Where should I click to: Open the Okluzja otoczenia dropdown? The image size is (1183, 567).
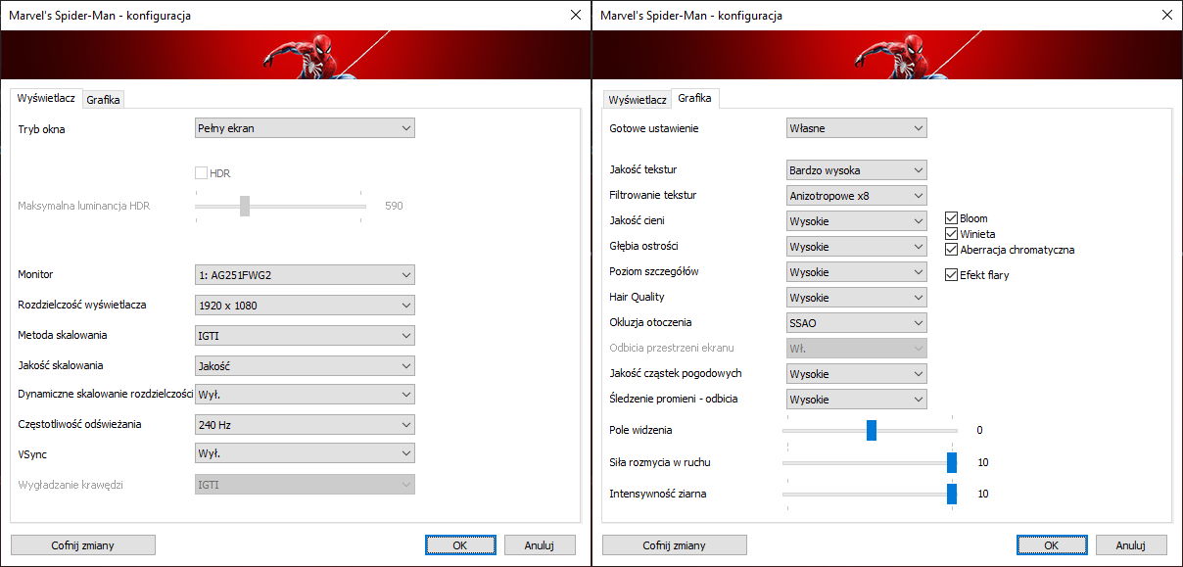point(856,322)
